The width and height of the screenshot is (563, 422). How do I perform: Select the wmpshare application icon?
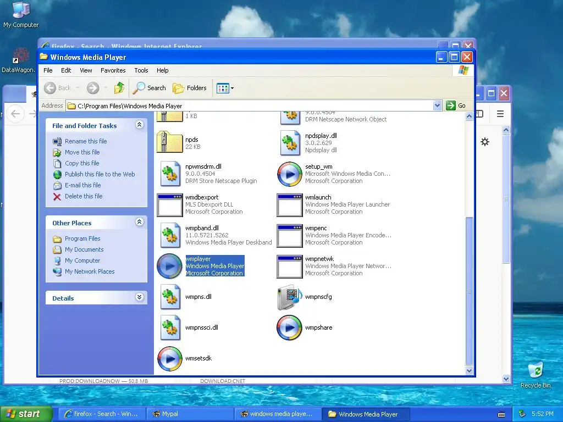click(289, 327)
